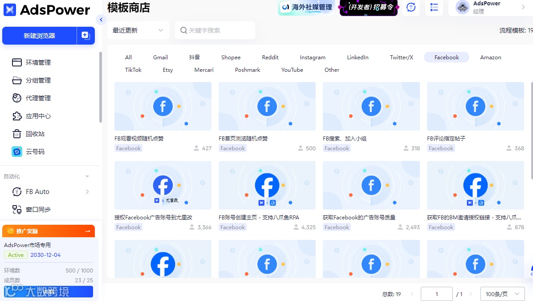Collapse the 自动化 section
533x301 pixels.
[87, 177]
